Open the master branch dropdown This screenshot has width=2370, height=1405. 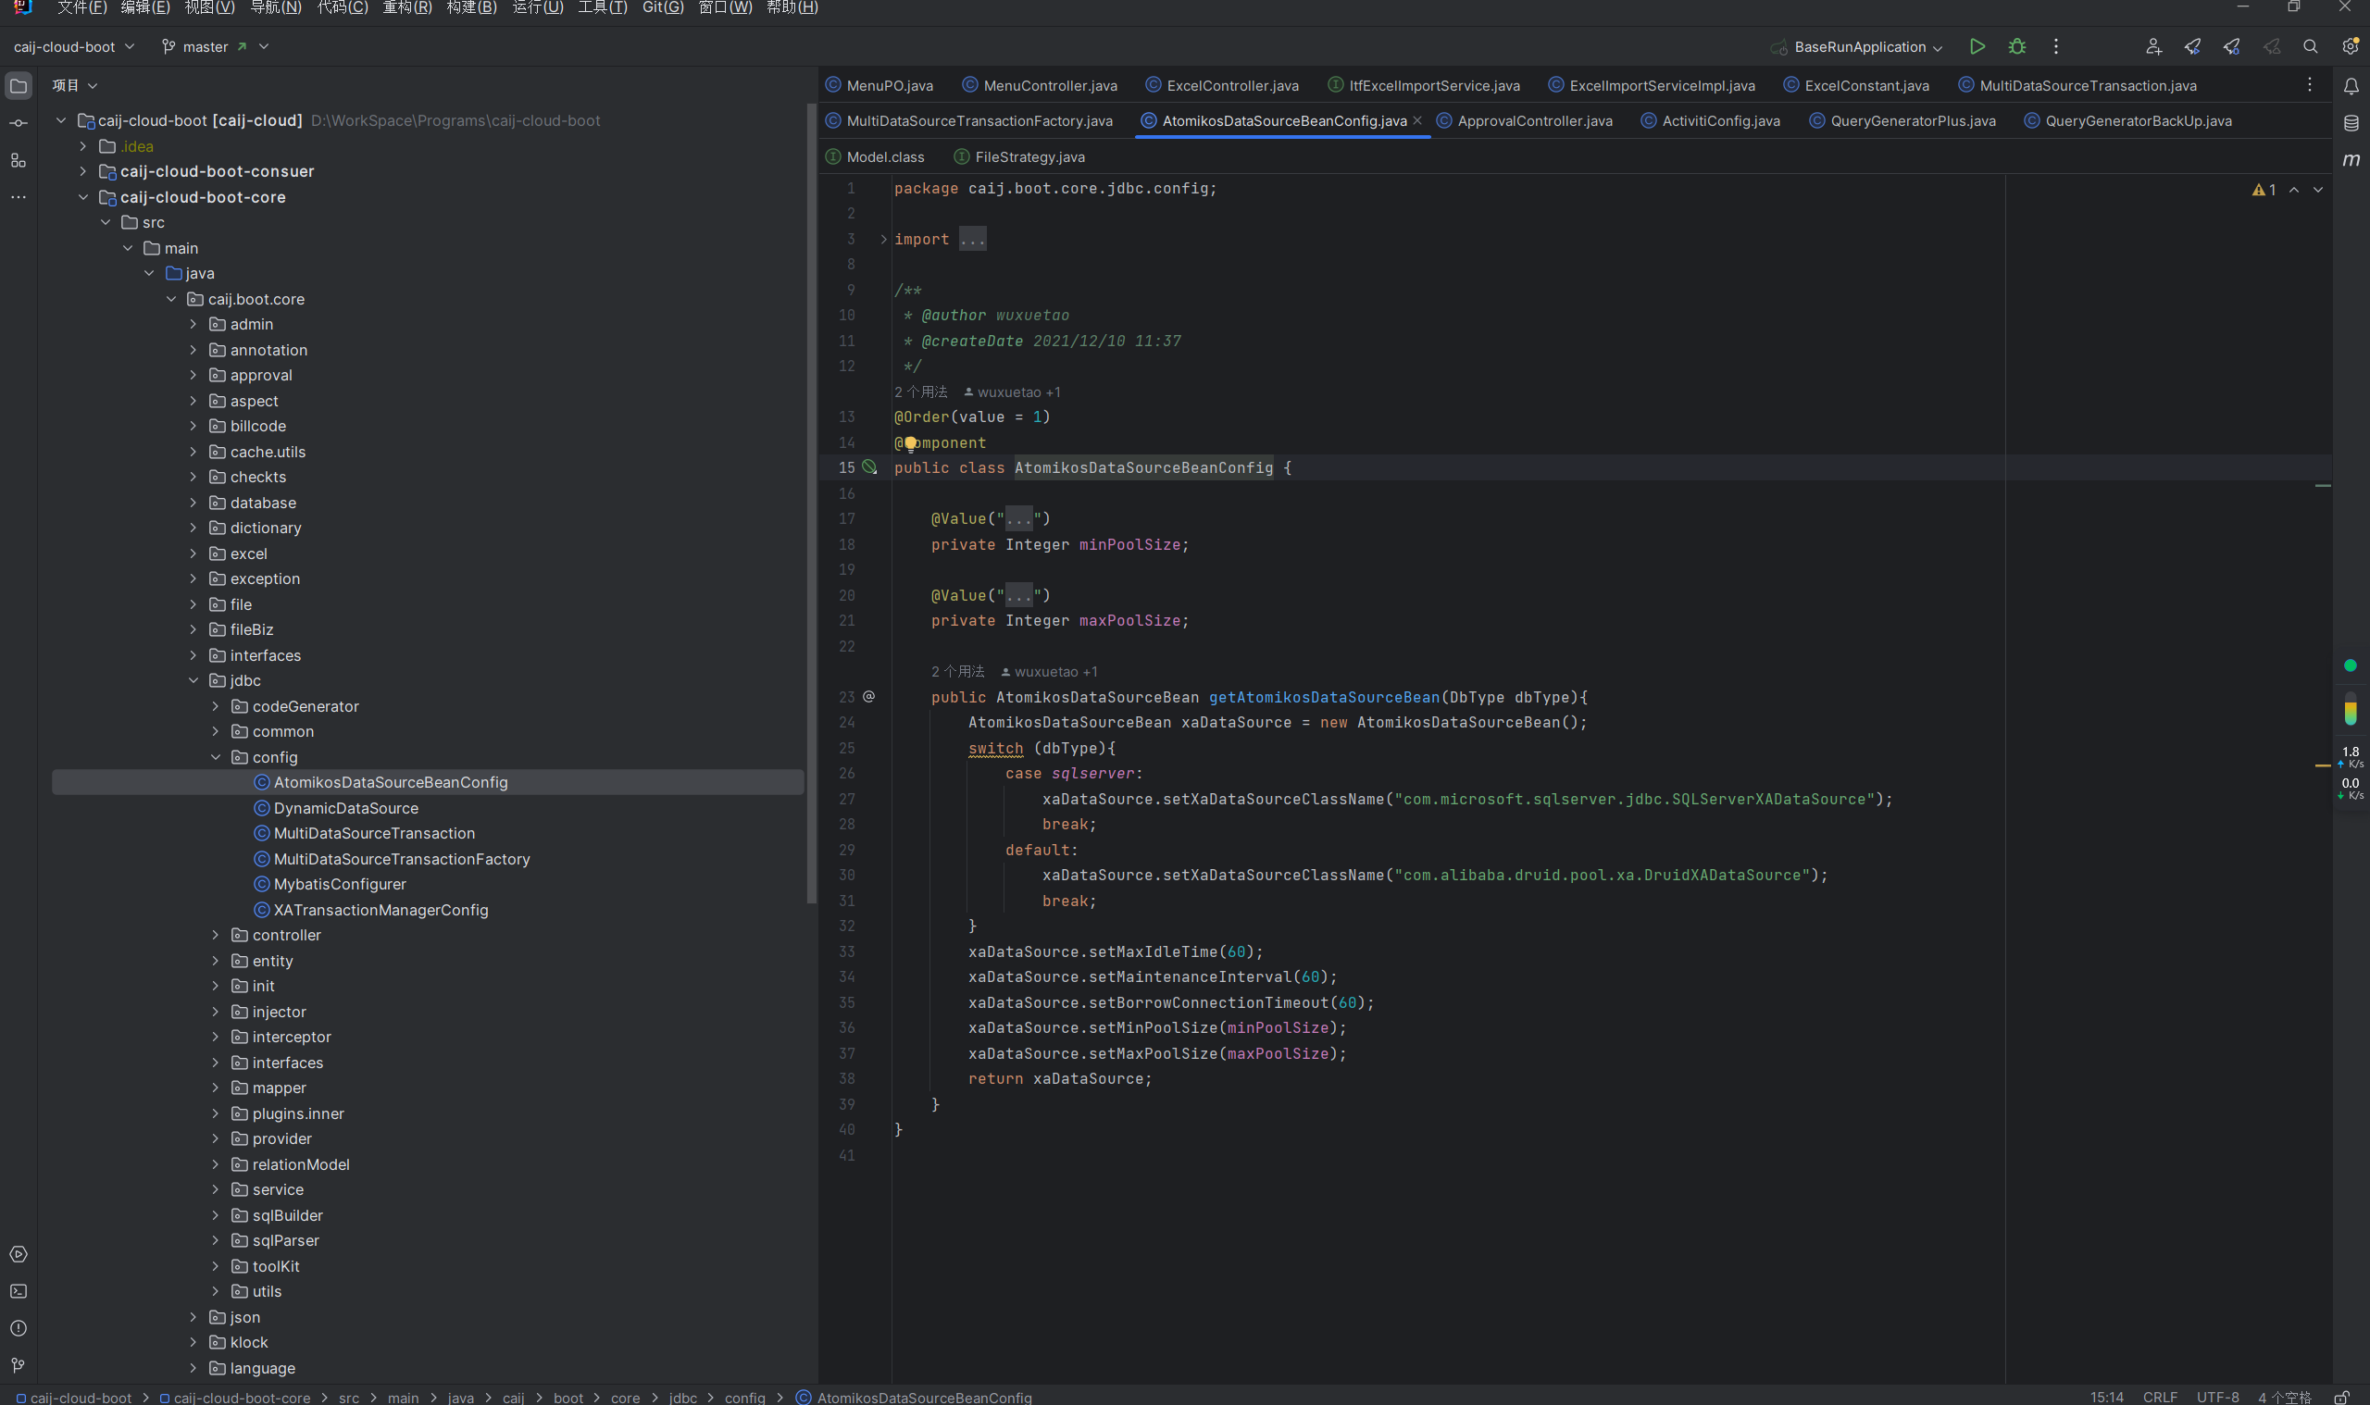216,46
